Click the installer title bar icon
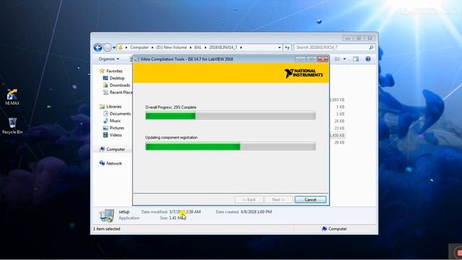 136,59
